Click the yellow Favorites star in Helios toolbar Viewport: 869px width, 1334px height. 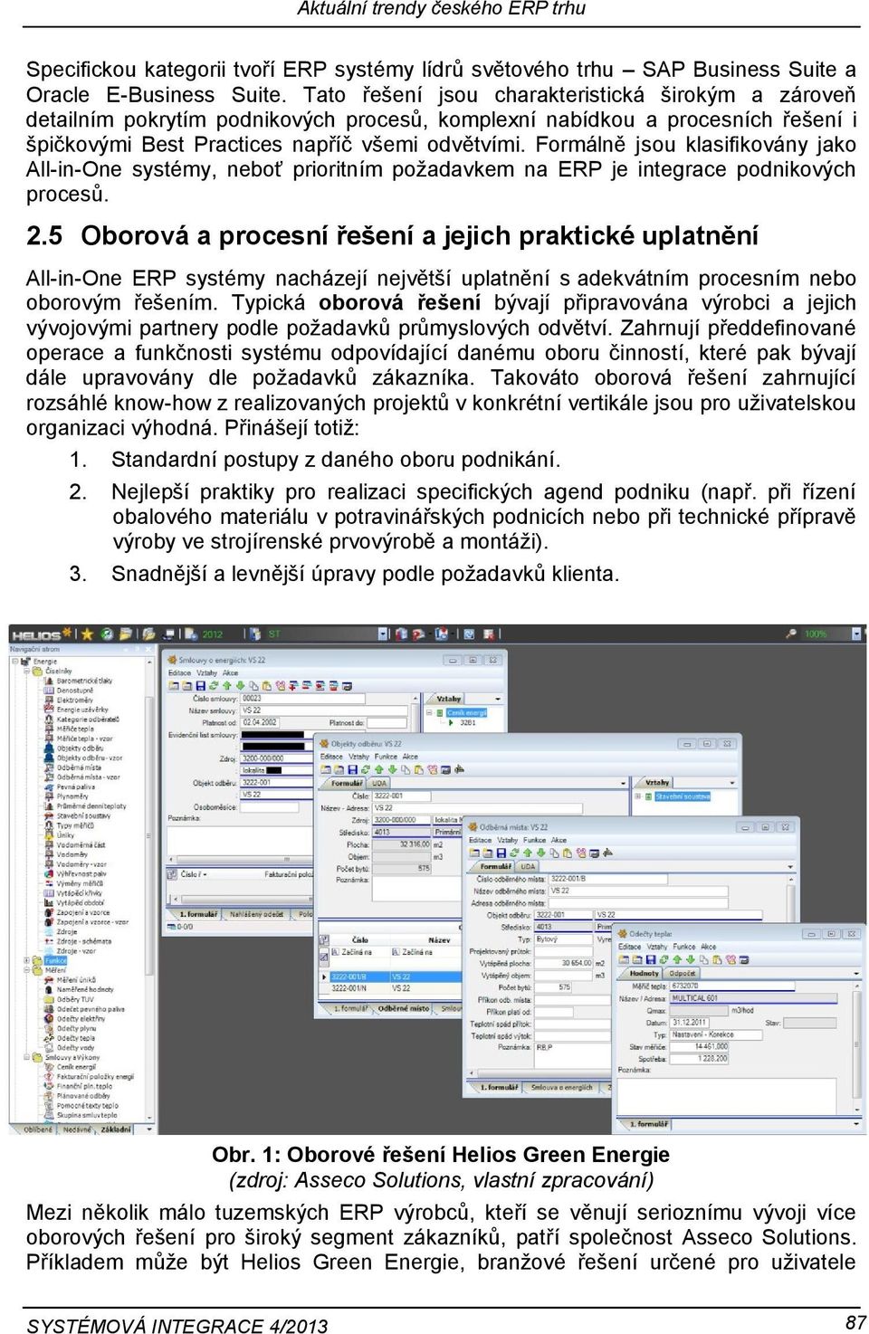[x=88, y=634]
